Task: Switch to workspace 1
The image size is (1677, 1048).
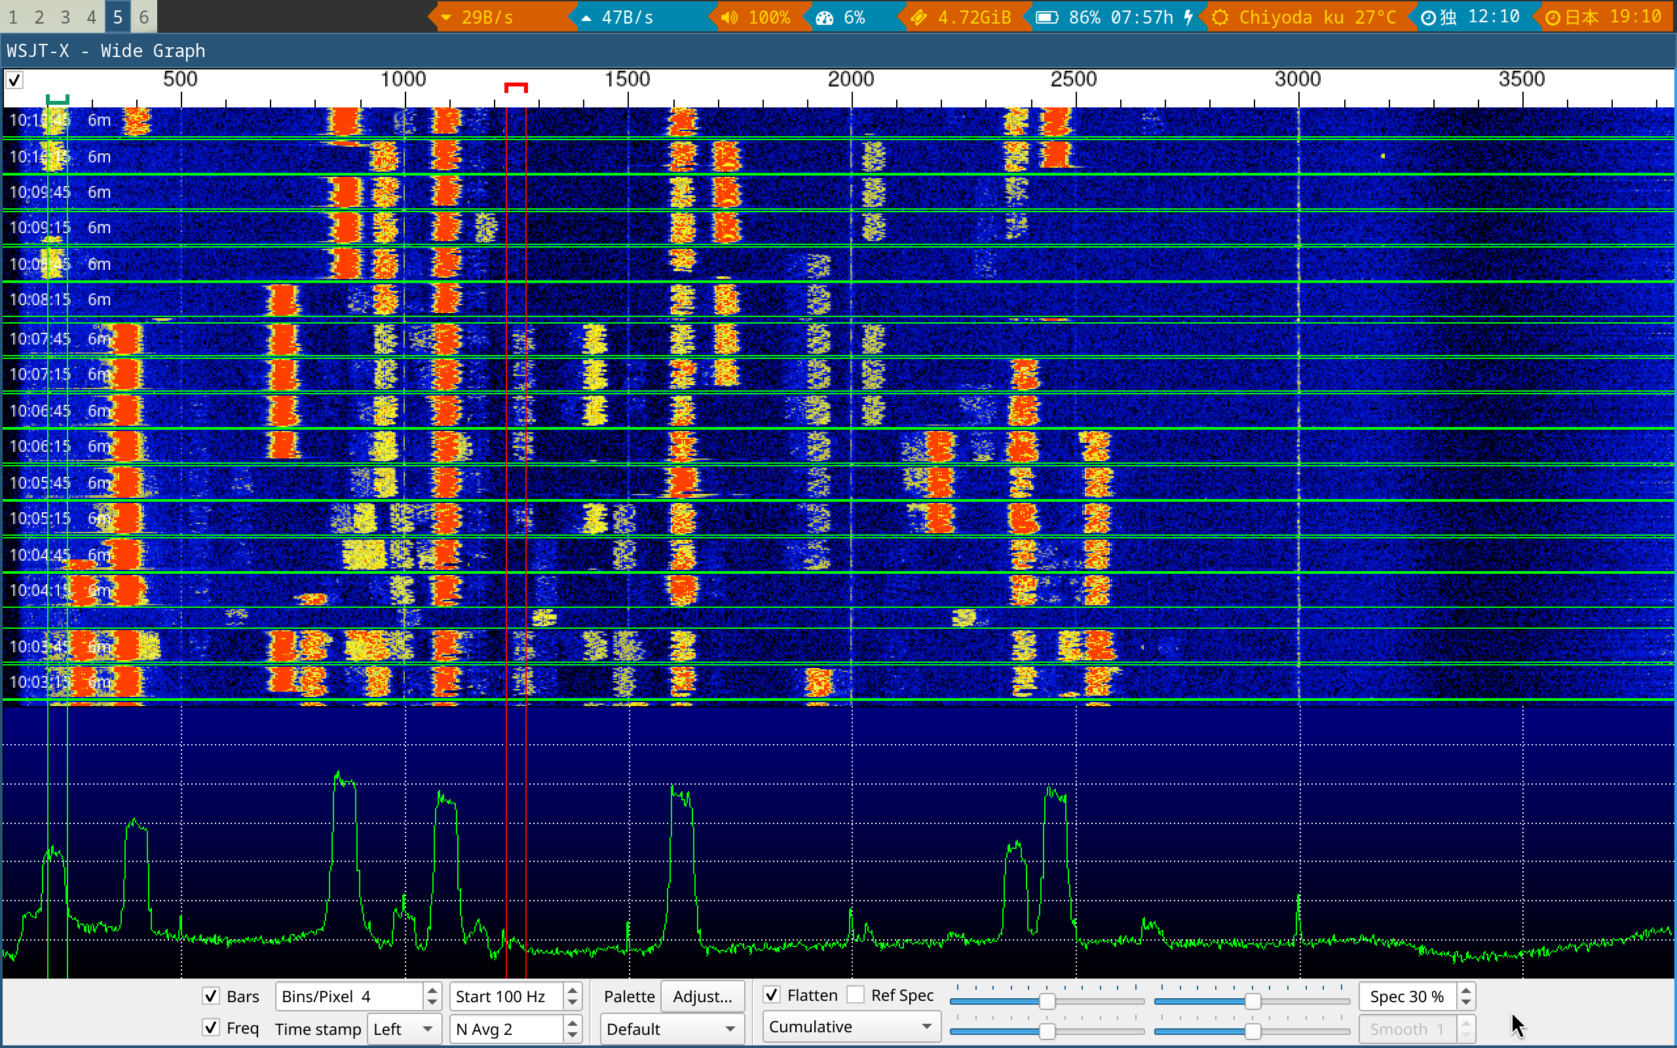Action: coord(13,16)
